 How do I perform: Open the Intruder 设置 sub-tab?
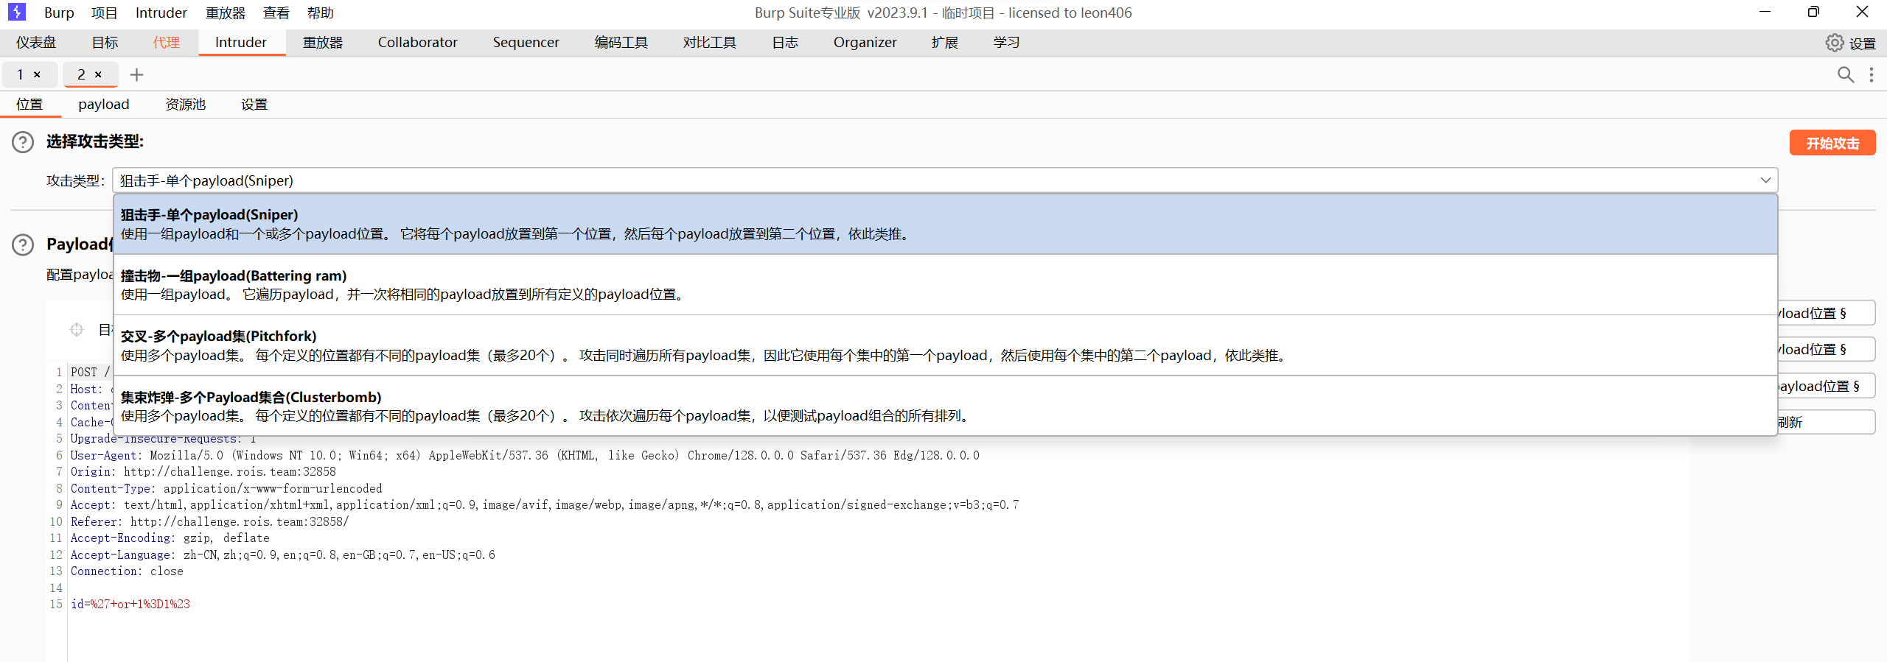(x=254, y=104)
